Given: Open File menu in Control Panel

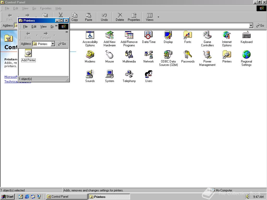Looking at the screenshot, I should 7,8.
